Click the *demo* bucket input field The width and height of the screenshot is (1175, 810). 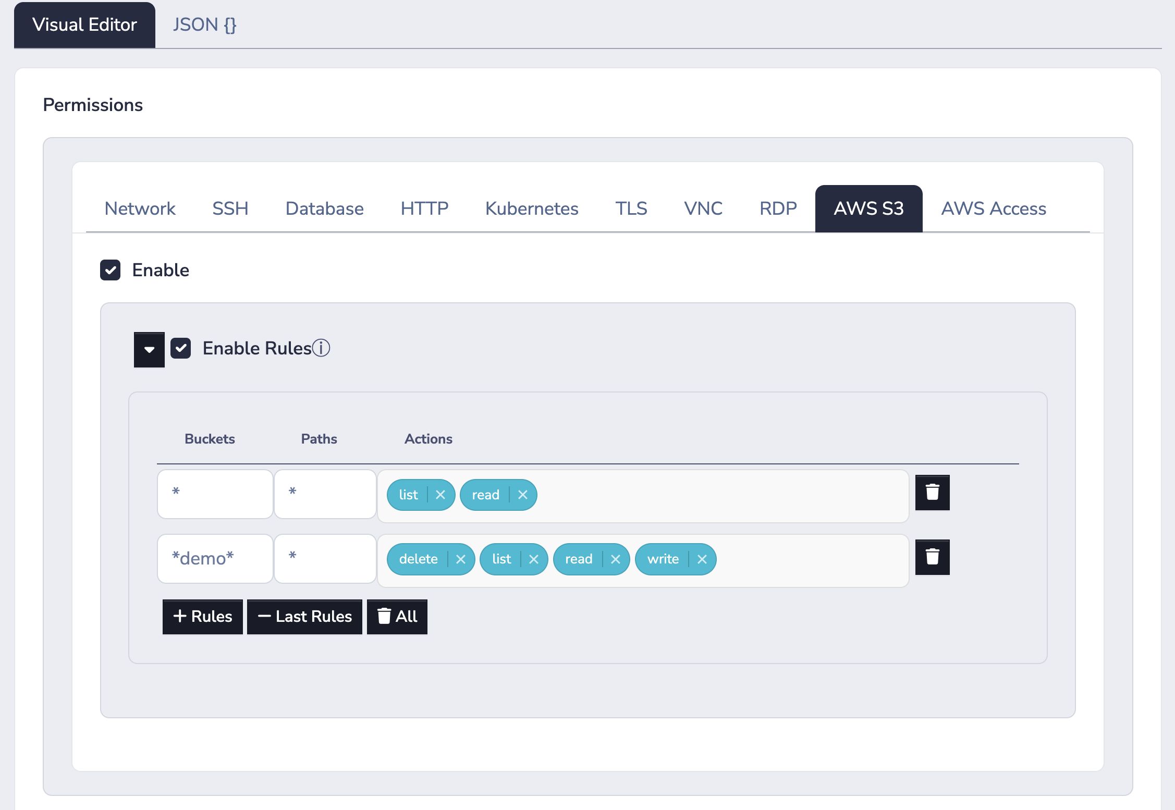click(x=215, y=558)
